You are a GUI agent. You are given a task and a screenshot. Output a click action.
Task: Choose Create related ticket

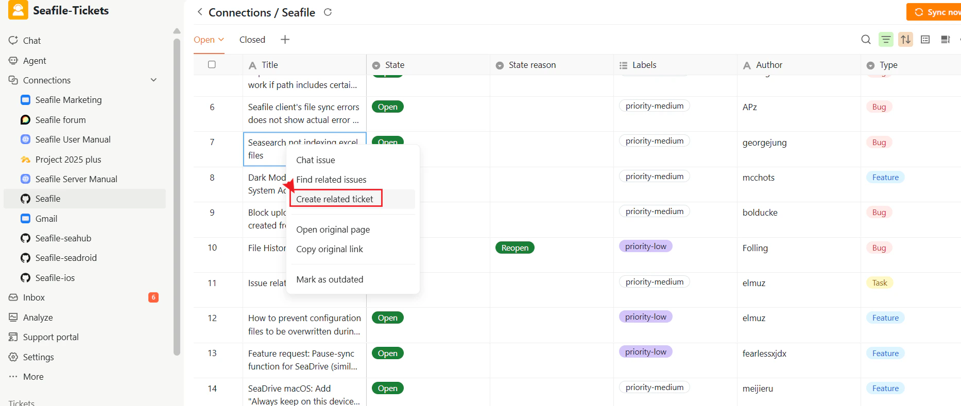(353, 199)
